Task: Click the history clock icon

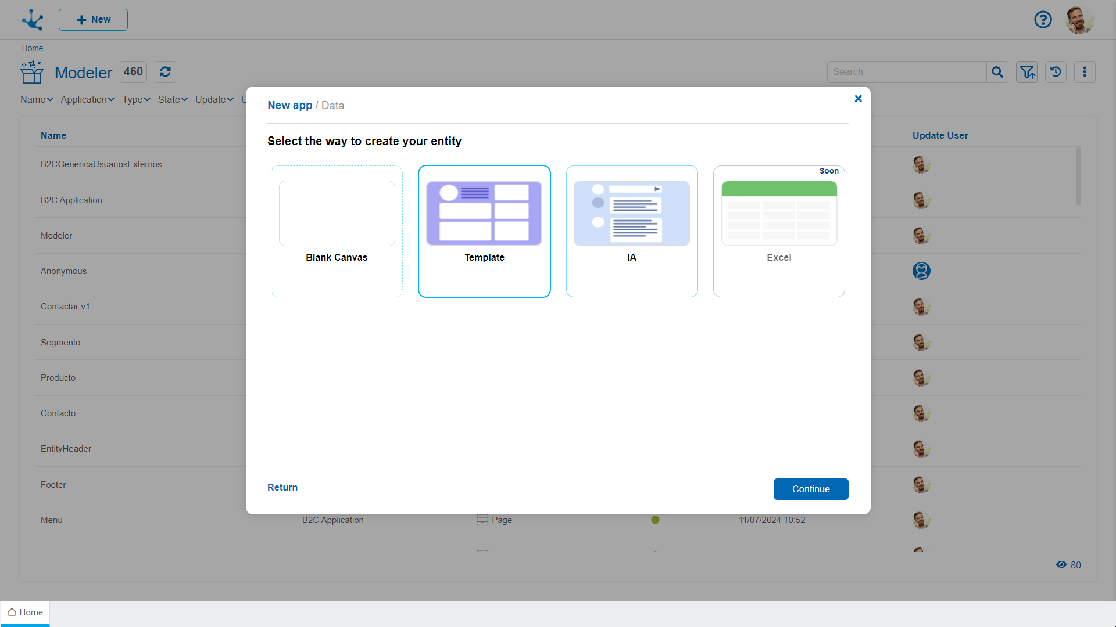Action: (x=1056, y=72)
